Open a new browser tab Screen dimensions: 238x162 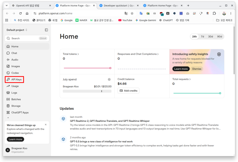pos(188,6)
